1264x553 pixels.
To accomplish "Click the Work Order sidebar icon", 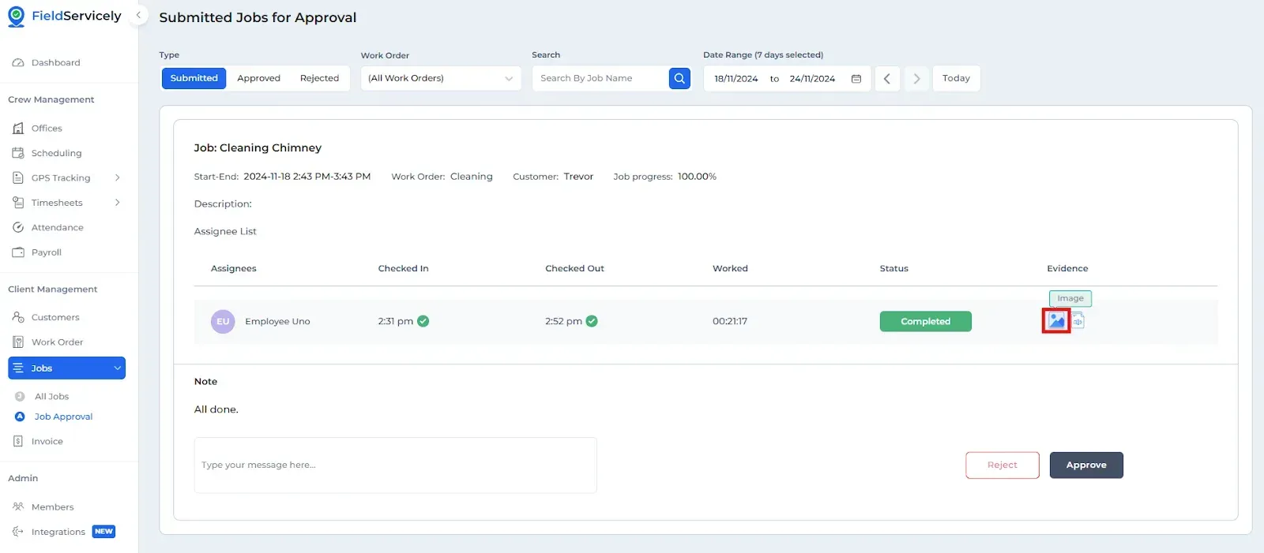I will pos(18,342).
